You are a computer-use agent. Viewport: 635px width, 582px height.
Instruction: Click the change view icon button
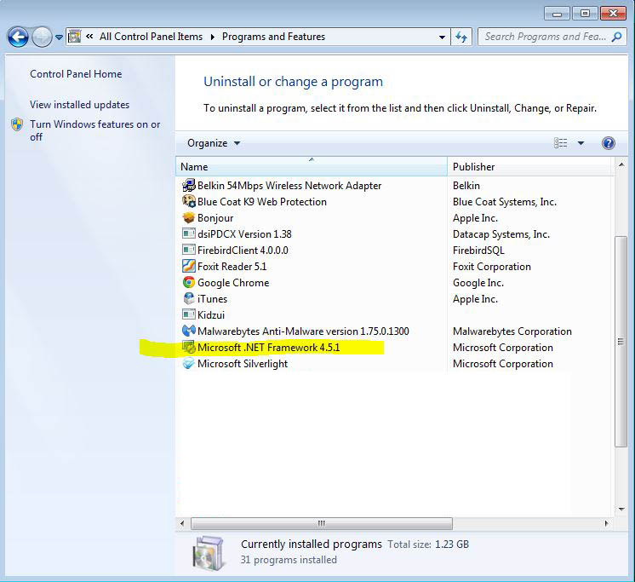560,142
